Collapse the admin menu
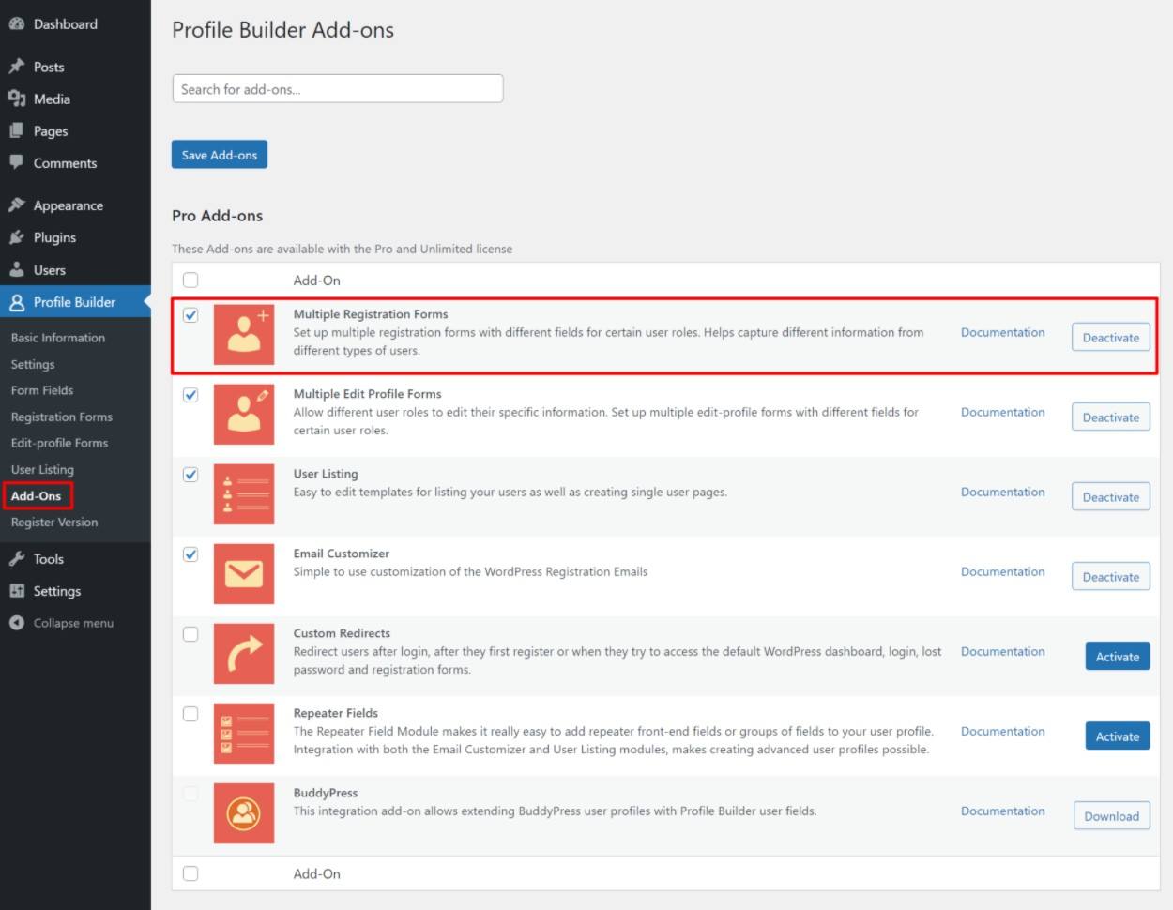Viewport: 1173px width, 910px height. point(72,622)
